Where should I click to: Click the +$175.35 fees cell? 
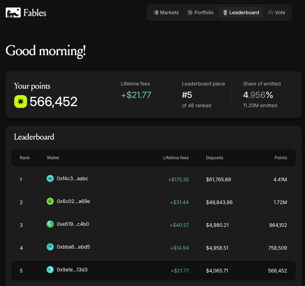pyautogui.click(x=179, y=180)
